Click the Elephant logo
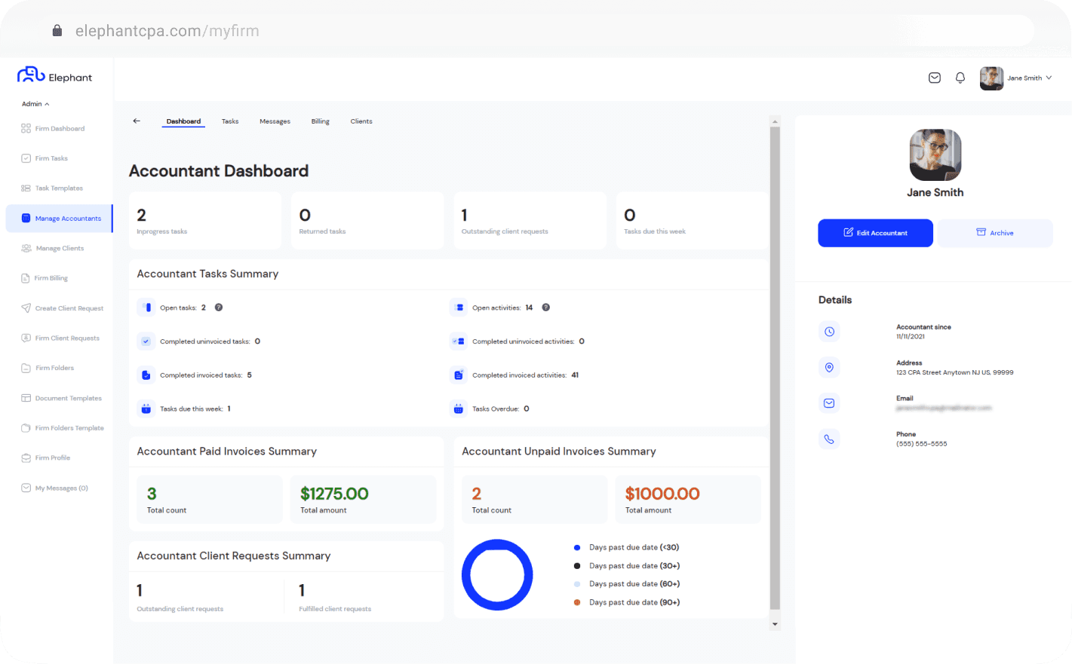Image resolution: width=1072 pixels, height=664 pixels. tap(54, 76)
